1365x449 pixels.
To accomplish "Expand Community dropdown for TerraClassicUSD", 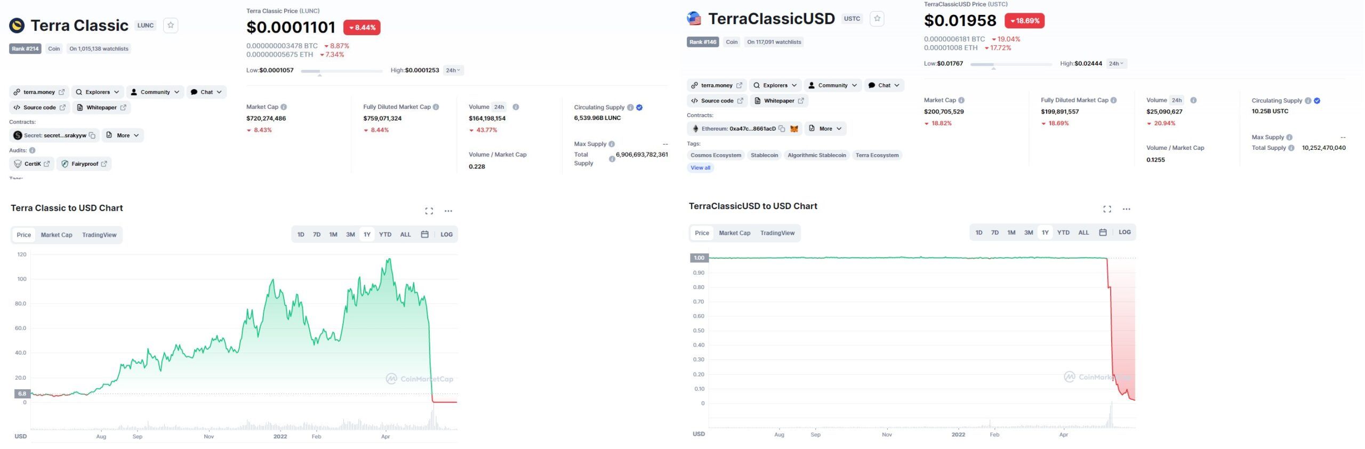I will 833,85.
